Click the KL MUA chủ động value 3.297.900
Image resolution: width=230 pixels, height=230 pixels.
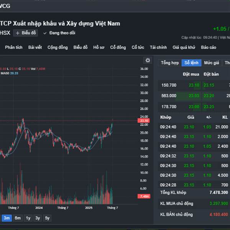(219, 204)
